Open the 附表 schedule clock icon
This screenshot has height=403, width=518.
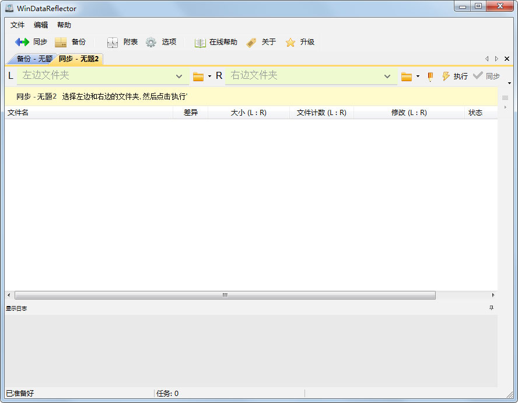(x=113, y=43)
